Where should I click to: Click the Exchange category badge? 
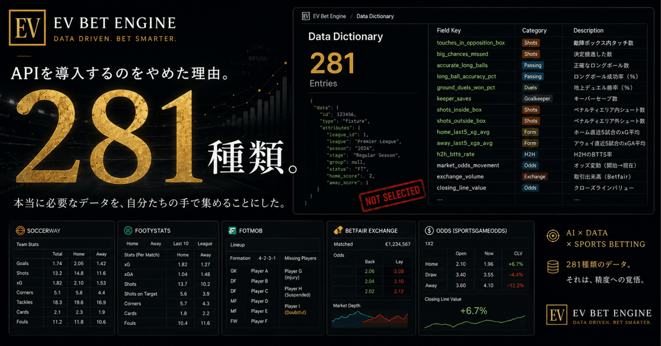coord(534,176)
